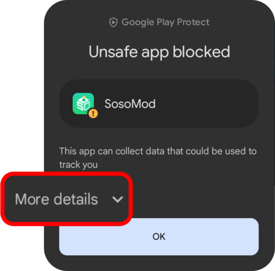Tap "This app can collect data" text
The height and width of the screenshot is (271, 275).
pos(108,151)
